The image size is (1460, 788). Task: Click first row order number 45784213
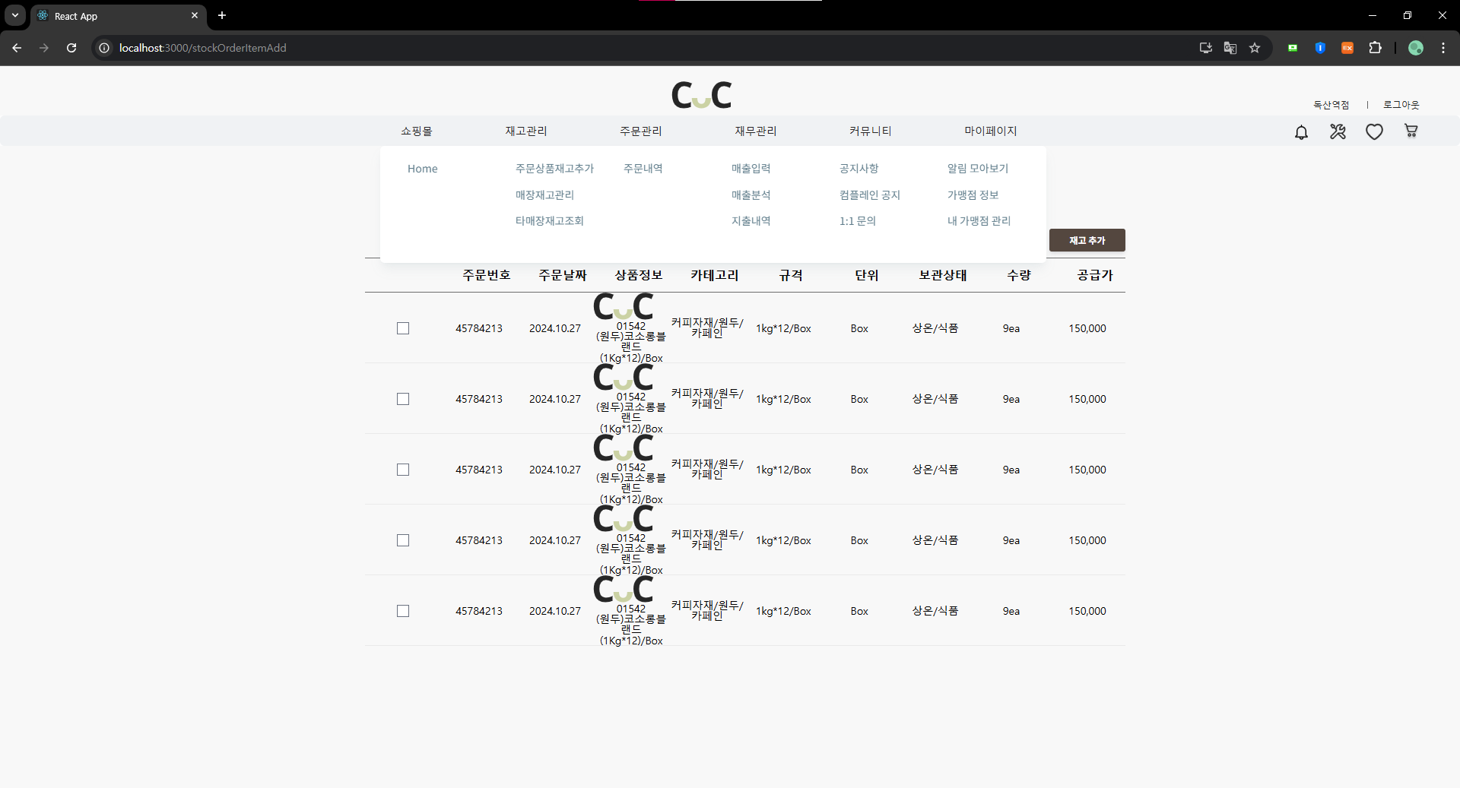click(479, 328)
